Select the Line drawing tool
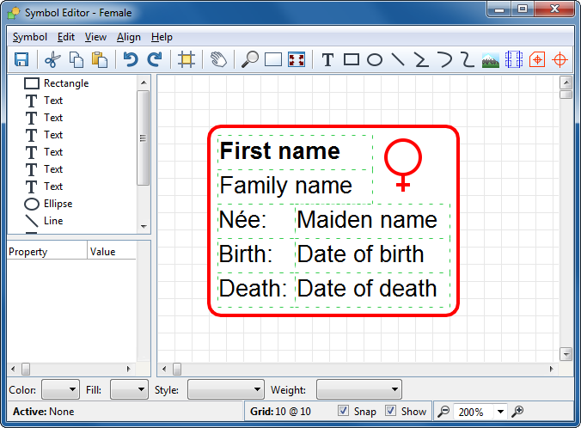 [x=398, y=59]
